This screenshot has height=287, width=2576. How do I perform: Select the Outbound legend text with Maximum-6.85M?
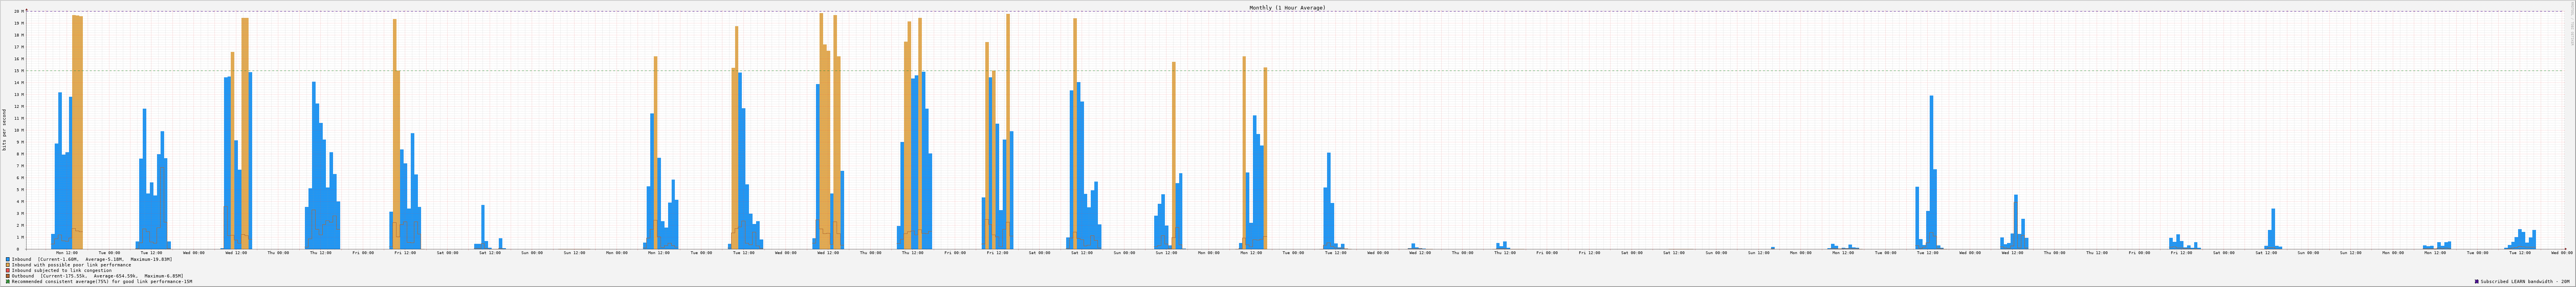pyautogui.click(x=97, y=276)
